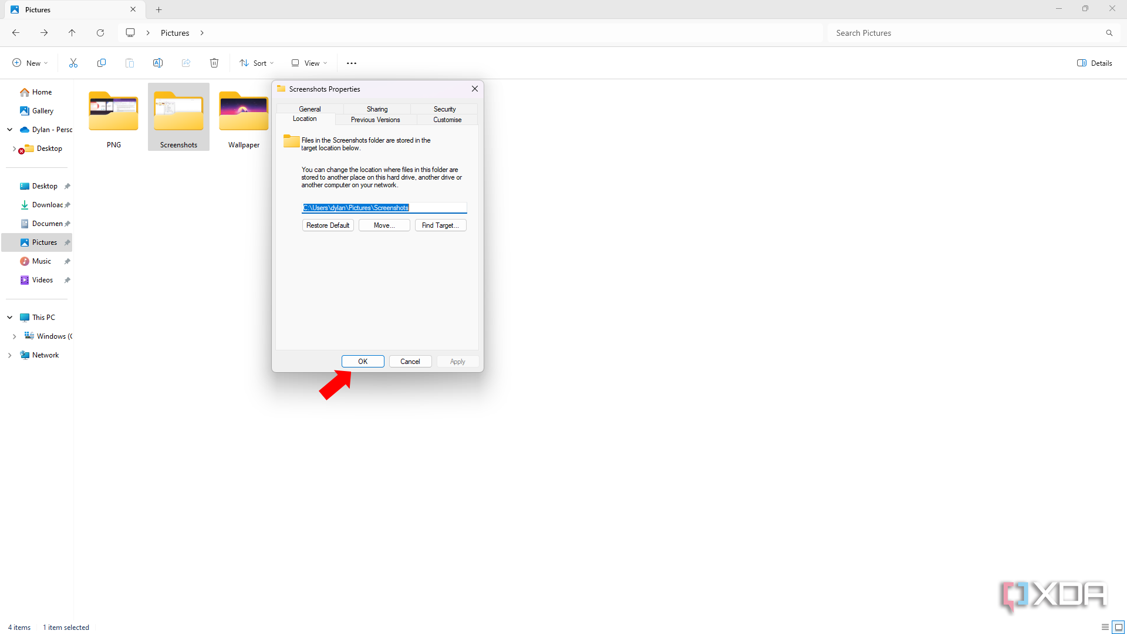Screen dimensions: 1127x634
Task: Rename the selected folder via toolbar icon
Action: coord(157,63)
